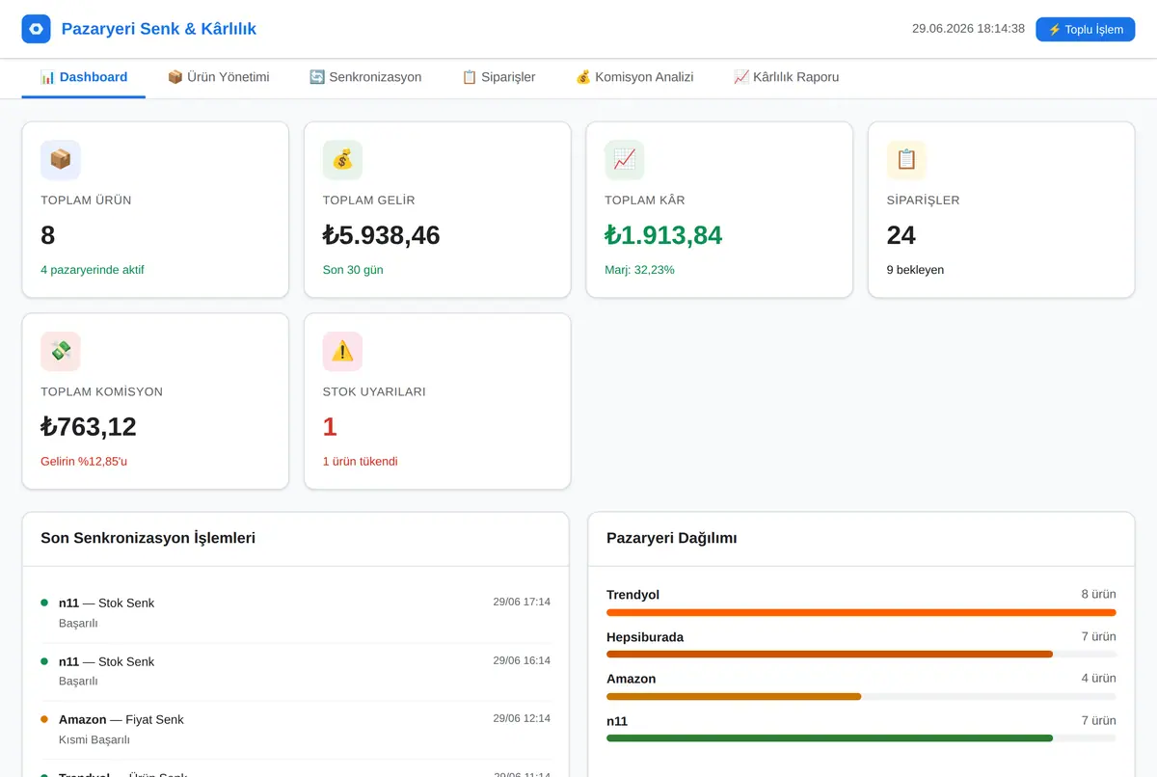Select the Amazon Fiyat Senk entry

(295, 730)
